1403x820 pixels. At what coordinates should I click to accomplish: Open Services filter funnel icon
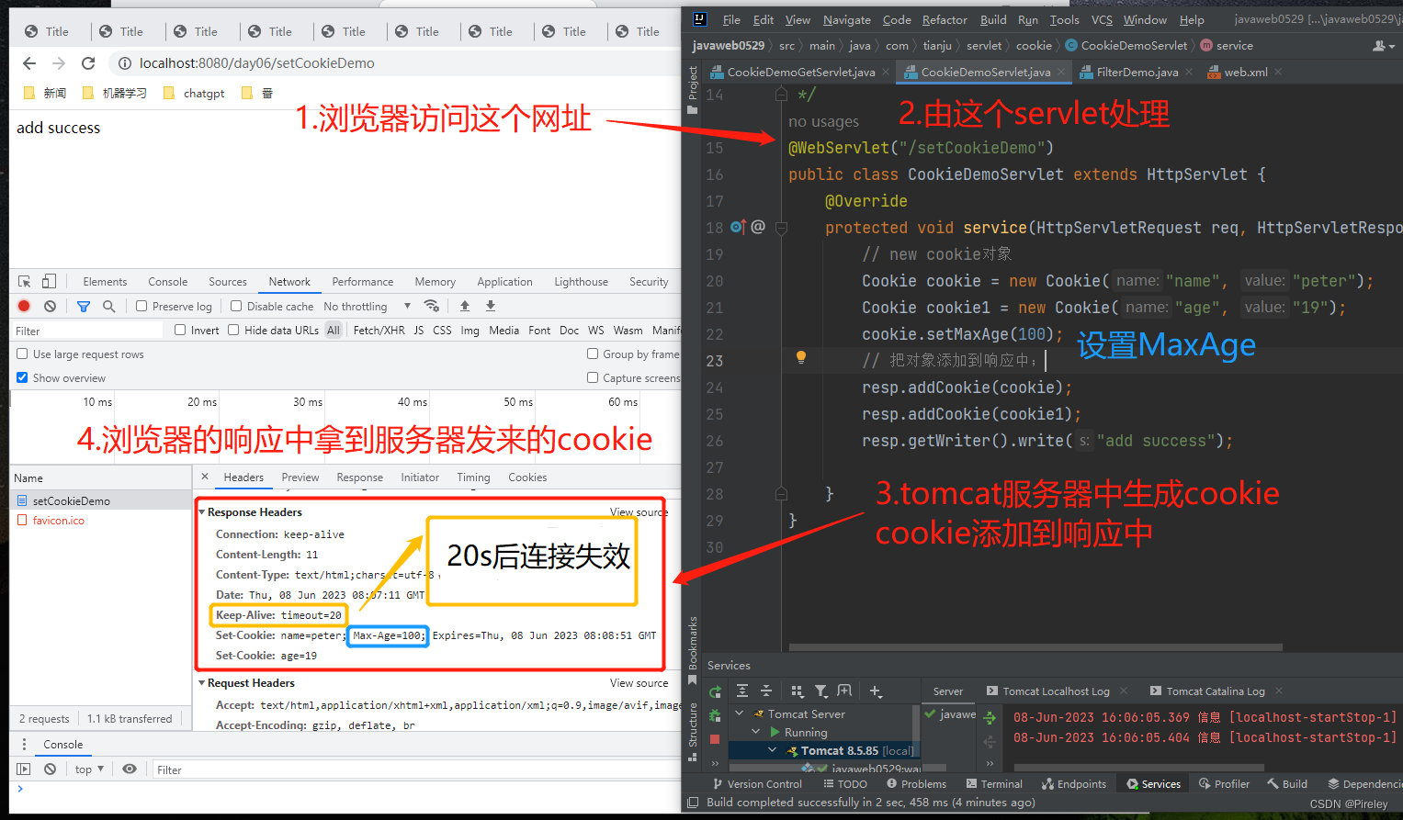tap(821, 691)
